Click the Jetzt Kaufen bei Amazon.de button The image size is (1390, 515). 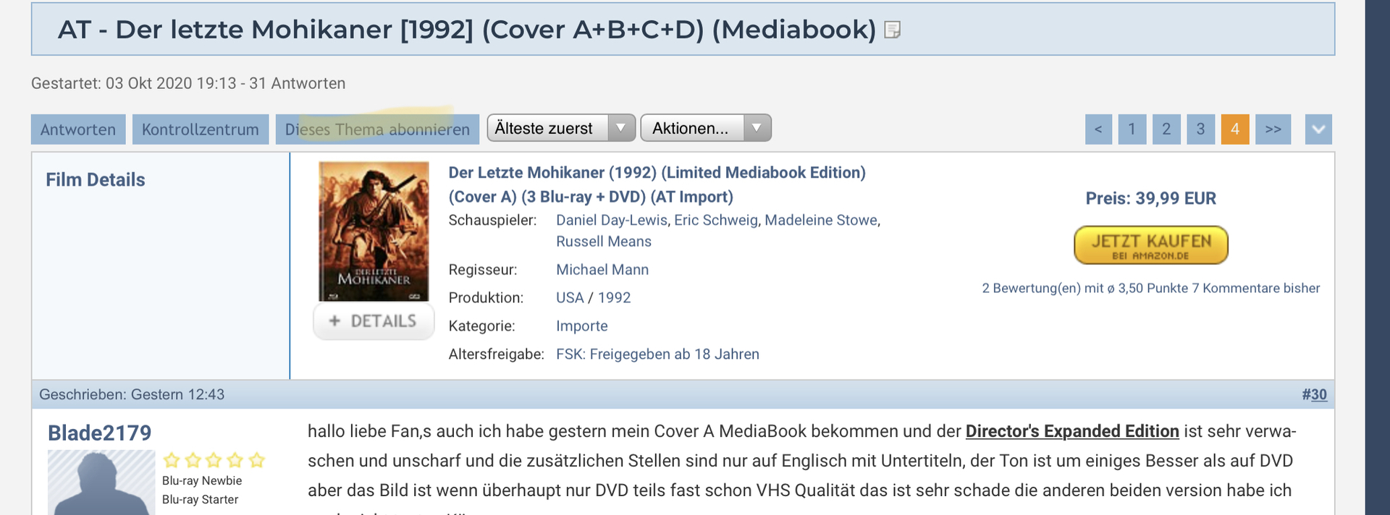1151,245
